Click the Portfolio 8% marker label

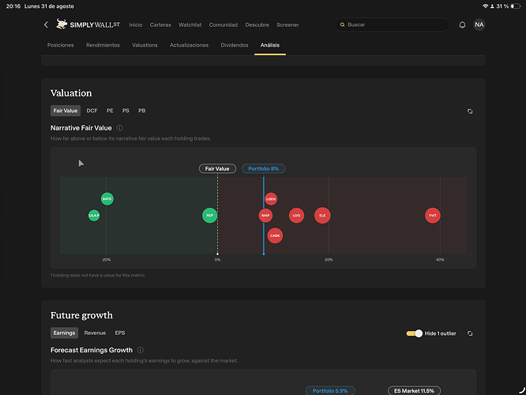tap(263, 168)
